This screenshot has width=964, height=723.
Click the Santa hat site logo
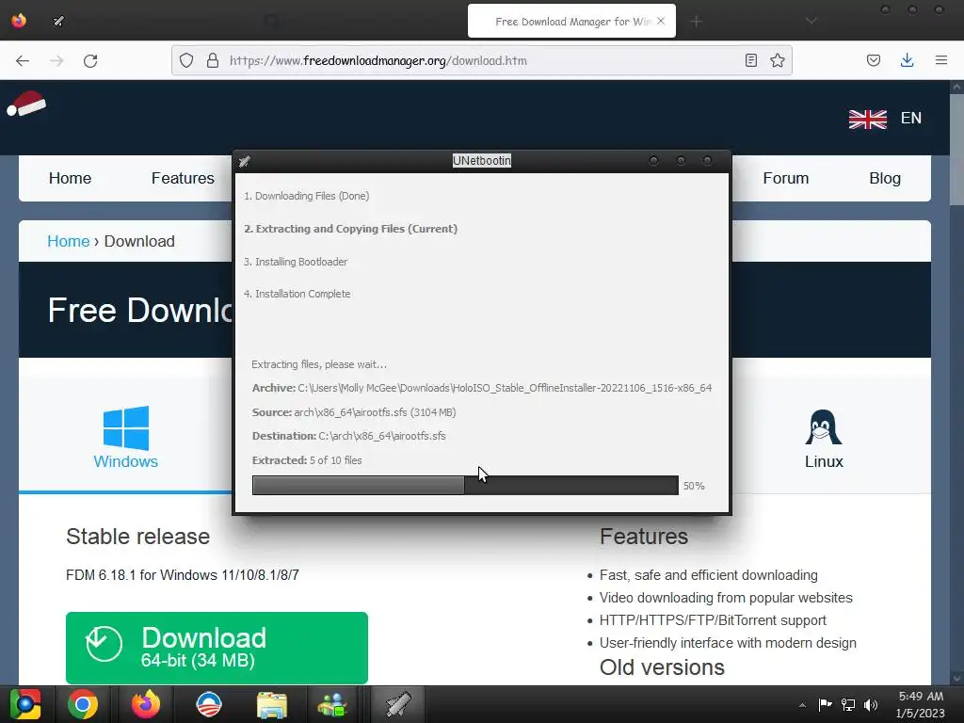26,104
